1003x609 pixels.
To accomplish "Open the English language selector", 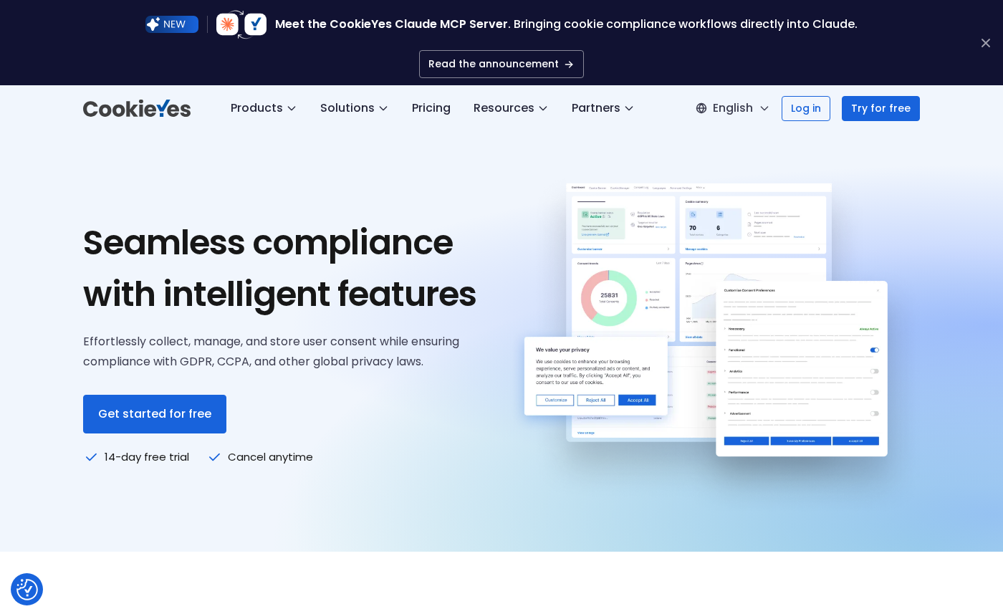I will click(732, 108).
